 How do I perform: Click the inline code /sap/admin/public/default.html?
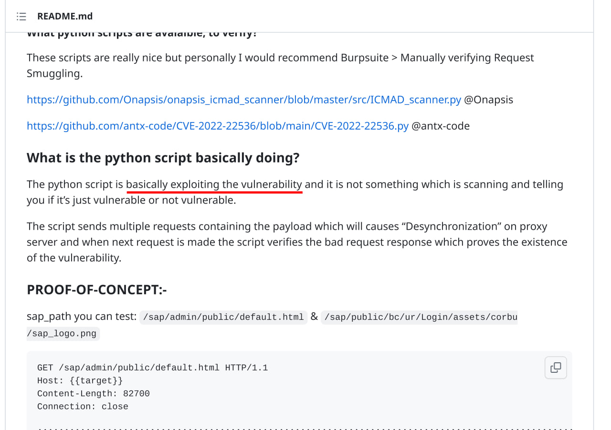(223, 317)
